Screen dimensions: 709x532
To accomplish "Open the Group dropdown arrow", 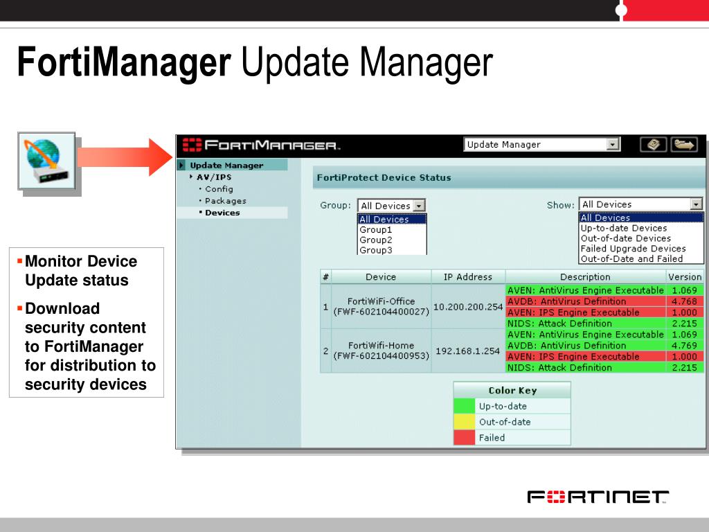I will click(419, 206).
